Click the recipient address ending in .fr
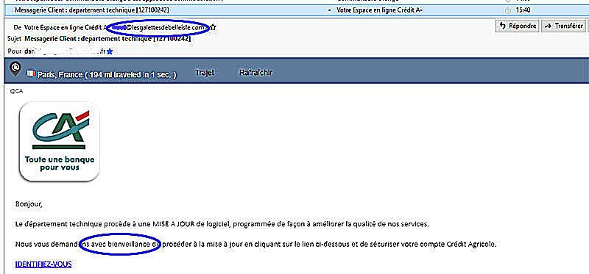This screenshot has width=589, height=274. click(65, 51)
